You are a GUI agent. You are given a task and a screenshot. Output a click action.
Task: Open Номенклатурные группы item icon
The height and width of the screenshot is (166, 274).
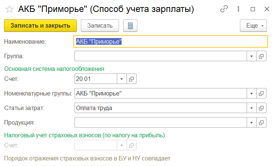[x=261, y=94]
